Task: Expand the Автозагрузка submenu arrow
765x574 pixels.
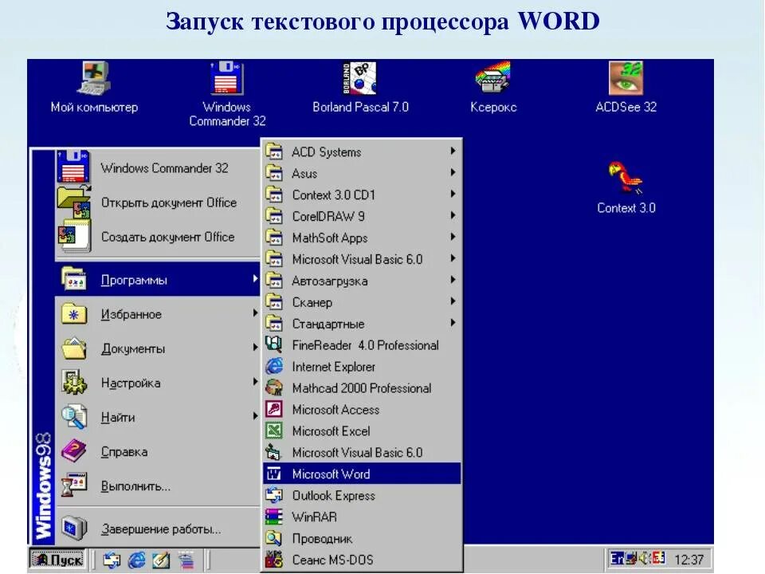Action: click(453, 280)
